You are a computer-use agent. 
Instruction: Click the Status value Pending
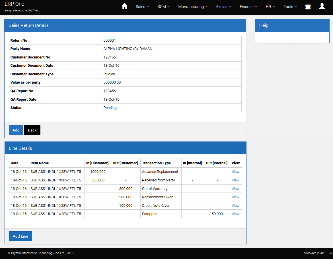pos(110,108)
